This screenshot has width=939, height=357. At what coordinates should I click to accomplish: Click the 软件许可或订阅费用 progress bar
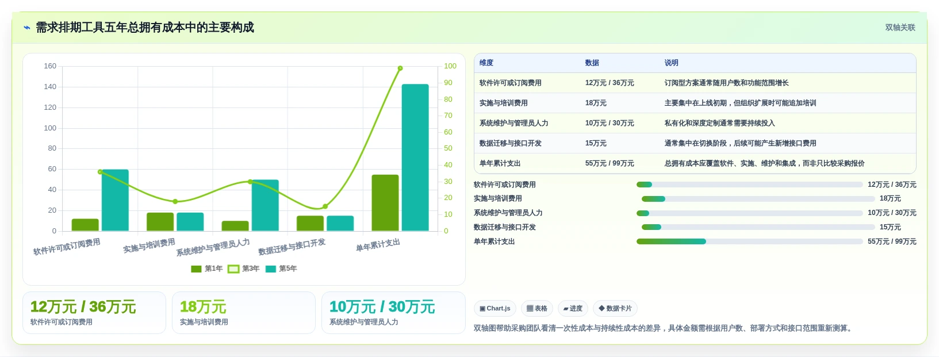(x=749, y=185)
